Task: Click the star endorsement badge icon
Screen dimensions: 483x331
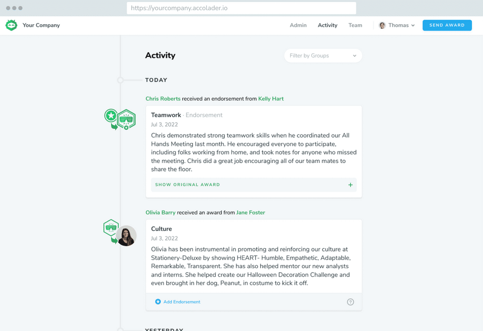Action: pos(111,116)
